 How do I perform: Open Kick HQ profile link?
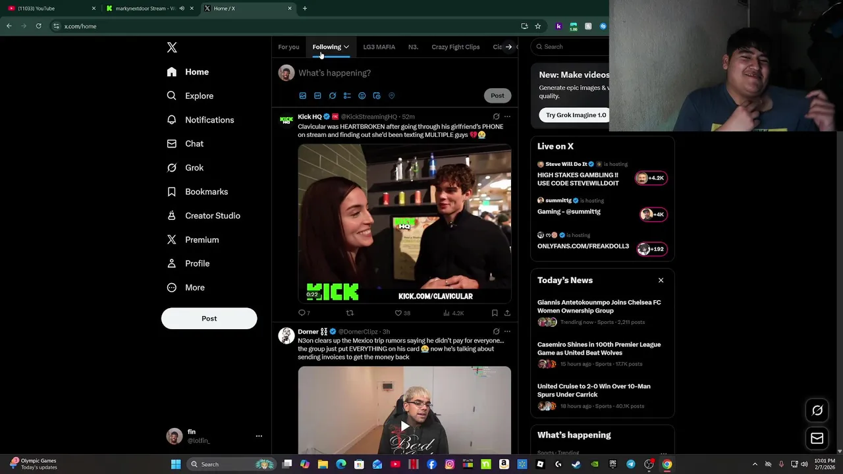pyautogui.click(x=310, y=117)
